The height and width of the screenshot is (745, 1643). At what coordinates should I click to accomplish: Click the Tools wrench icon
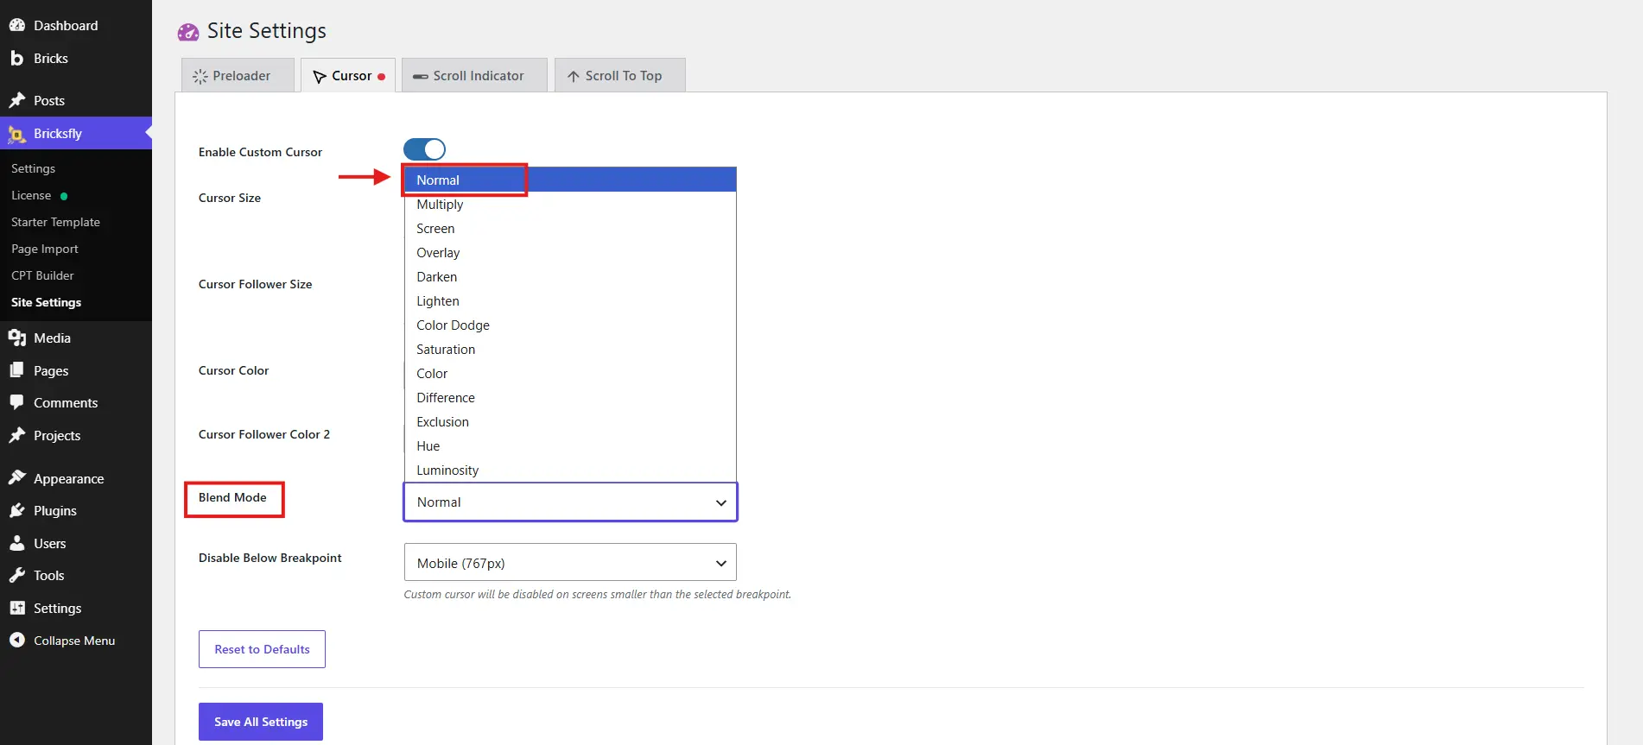(16, 575)
